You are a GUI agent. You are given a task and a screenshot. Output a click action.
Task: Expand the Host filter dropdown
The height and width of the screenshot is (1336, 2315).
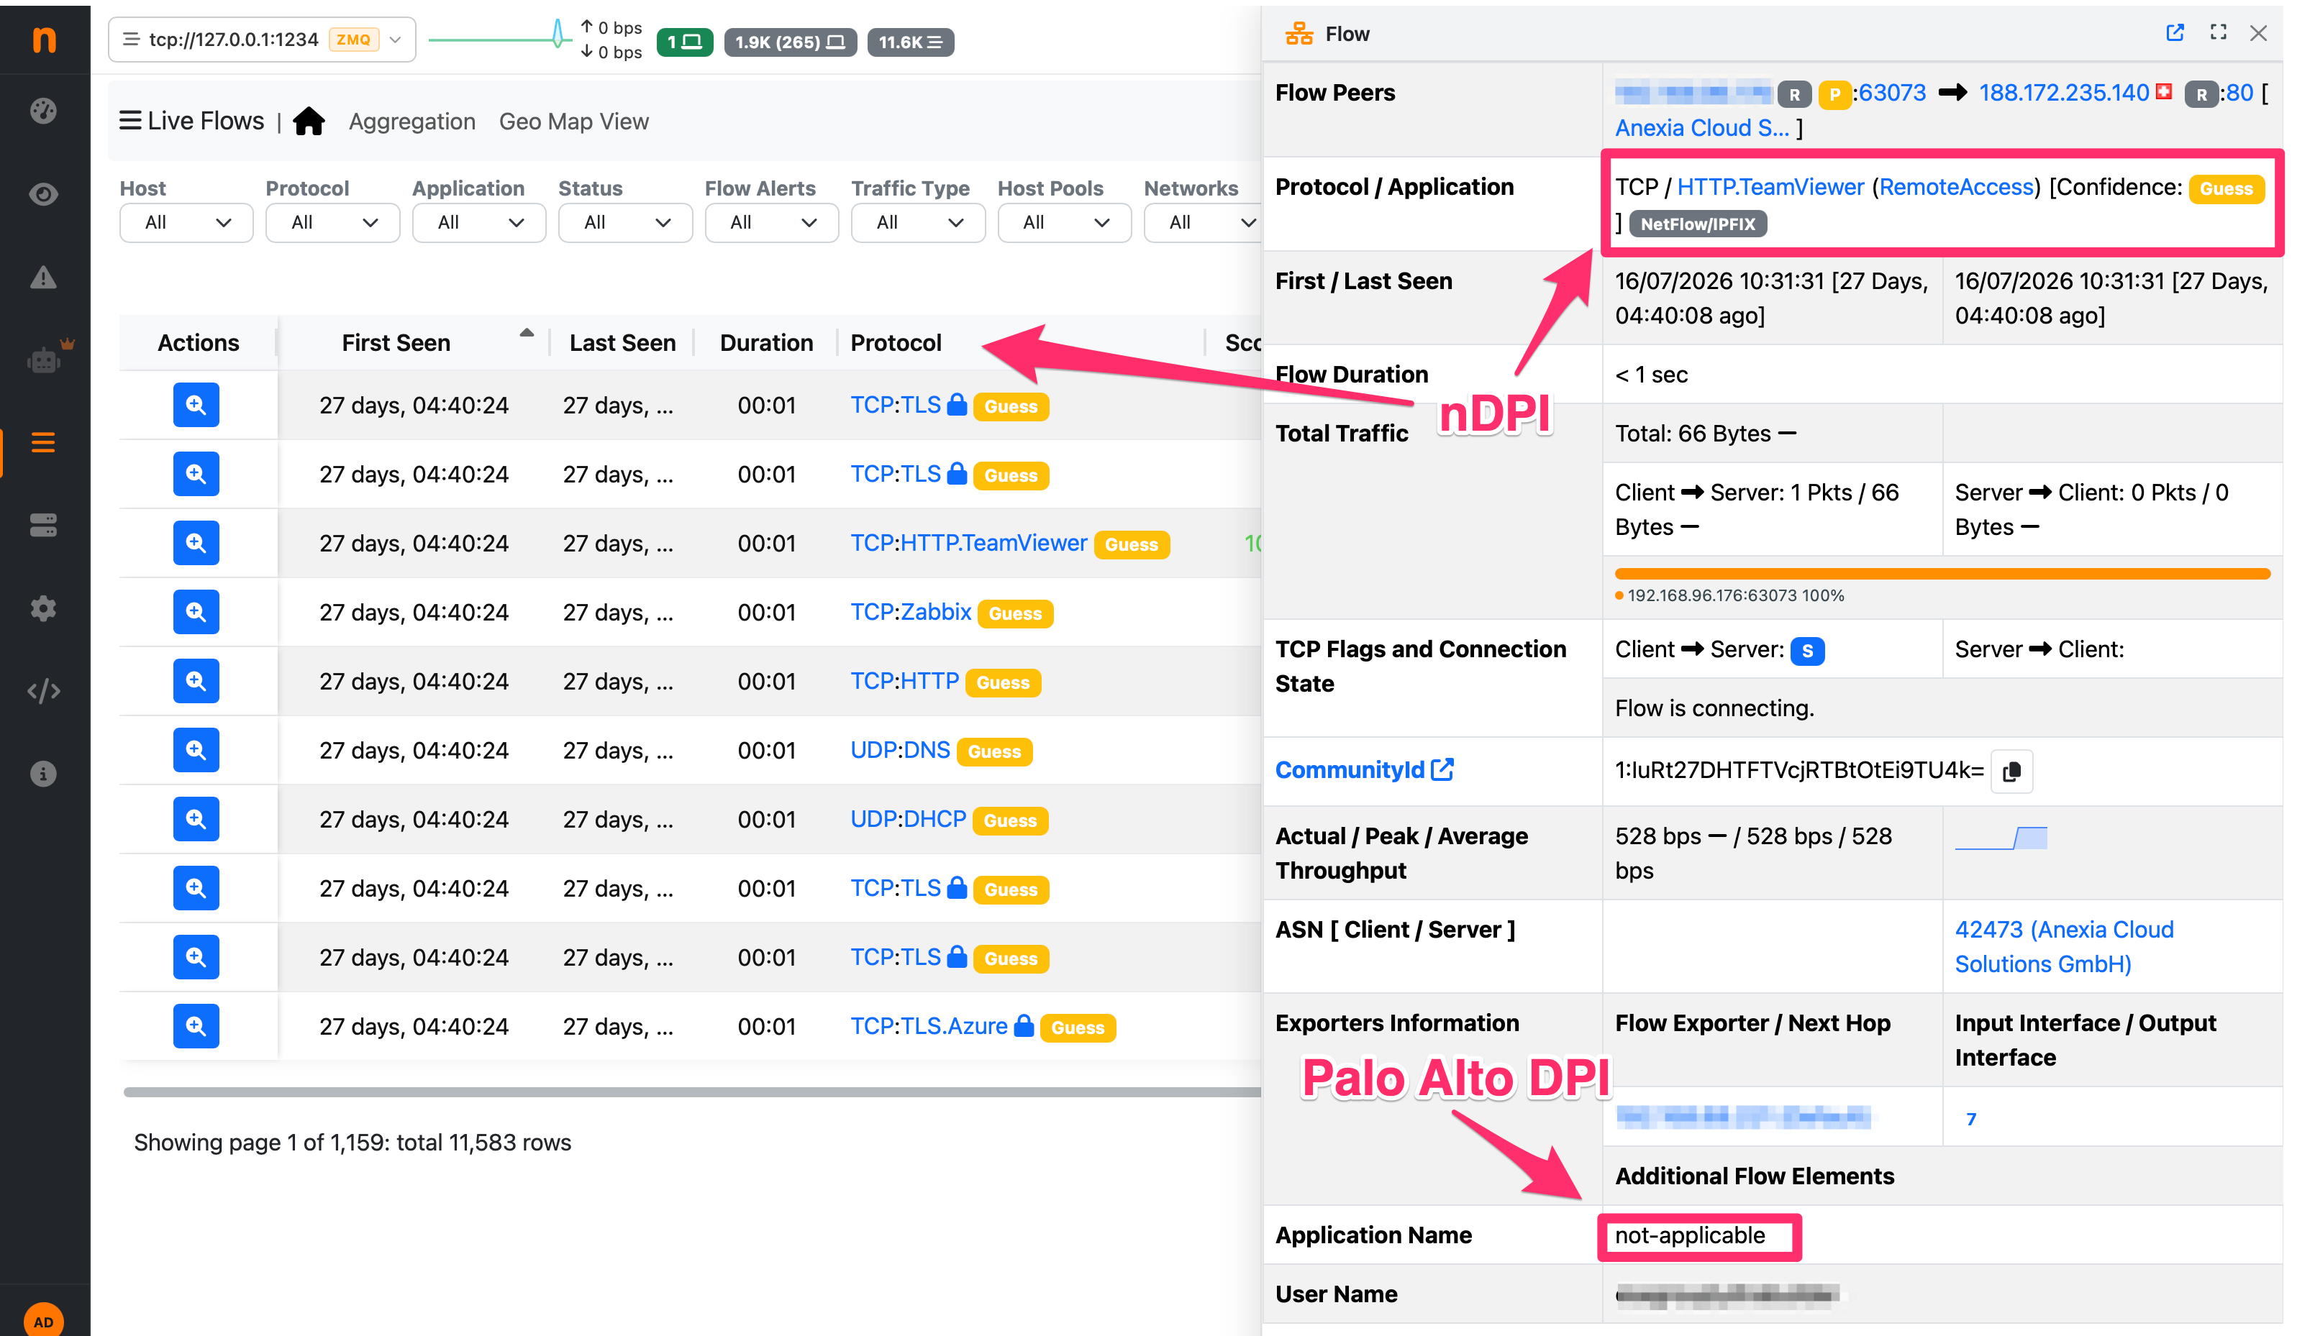pyautogui.click(x=186, y=222)
